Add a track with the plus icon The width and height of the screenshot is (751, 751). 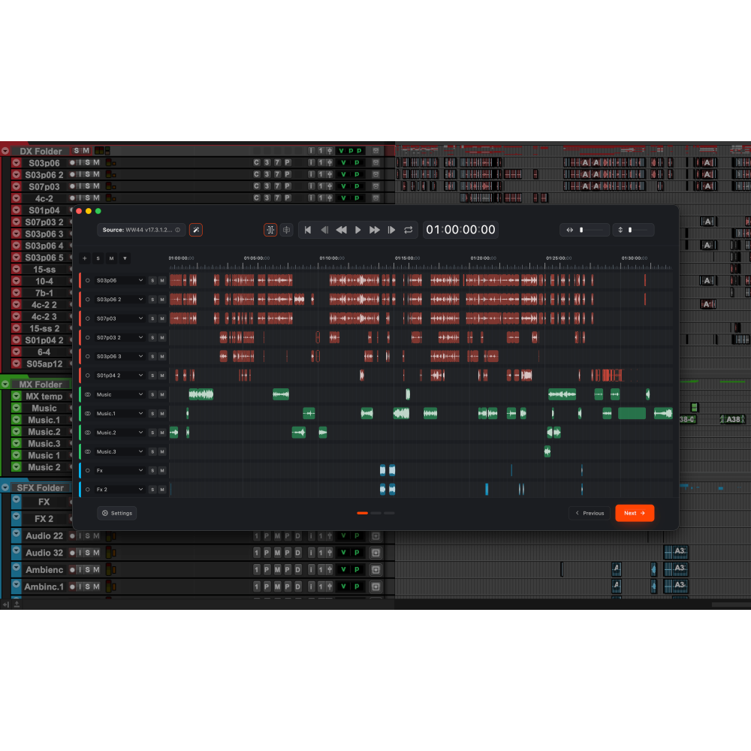pos(85,258)
